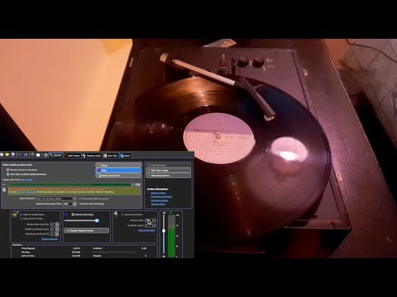
Task: Open settings via the gear toolbar icon
Action: pos(32,155)
